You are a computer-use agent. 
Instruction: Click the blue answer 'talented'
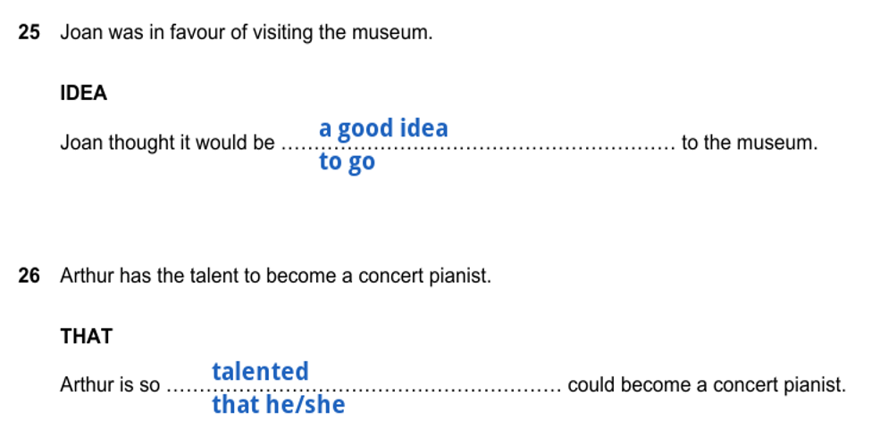click(x=260, y=371)
